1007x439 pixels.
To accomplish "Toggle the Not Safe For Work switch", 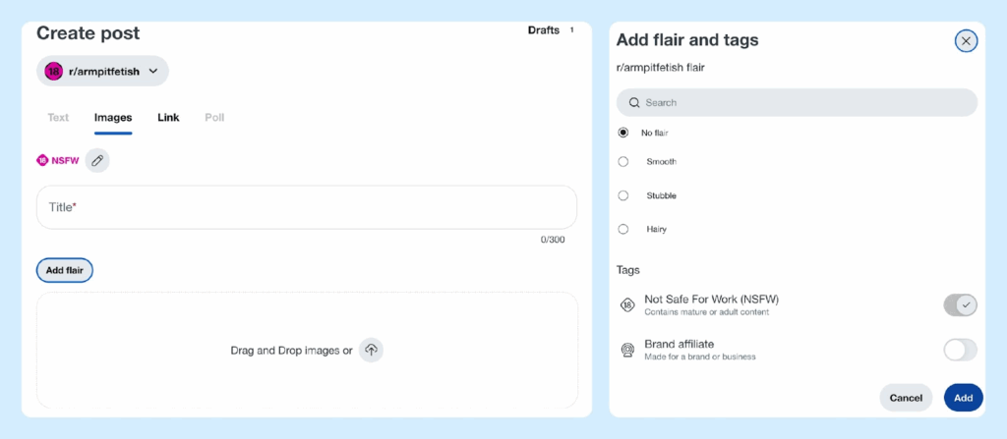I will click(x=960, y=305).
